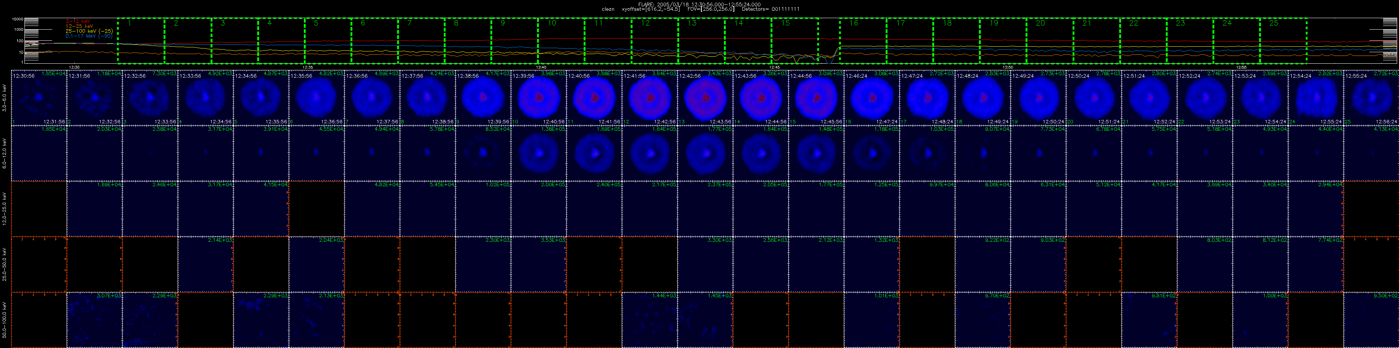Click the 6.0-12.0 keV row label

pos(5,153)
